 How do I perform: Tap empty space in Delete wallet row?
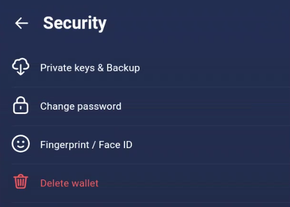pos(193,183)
